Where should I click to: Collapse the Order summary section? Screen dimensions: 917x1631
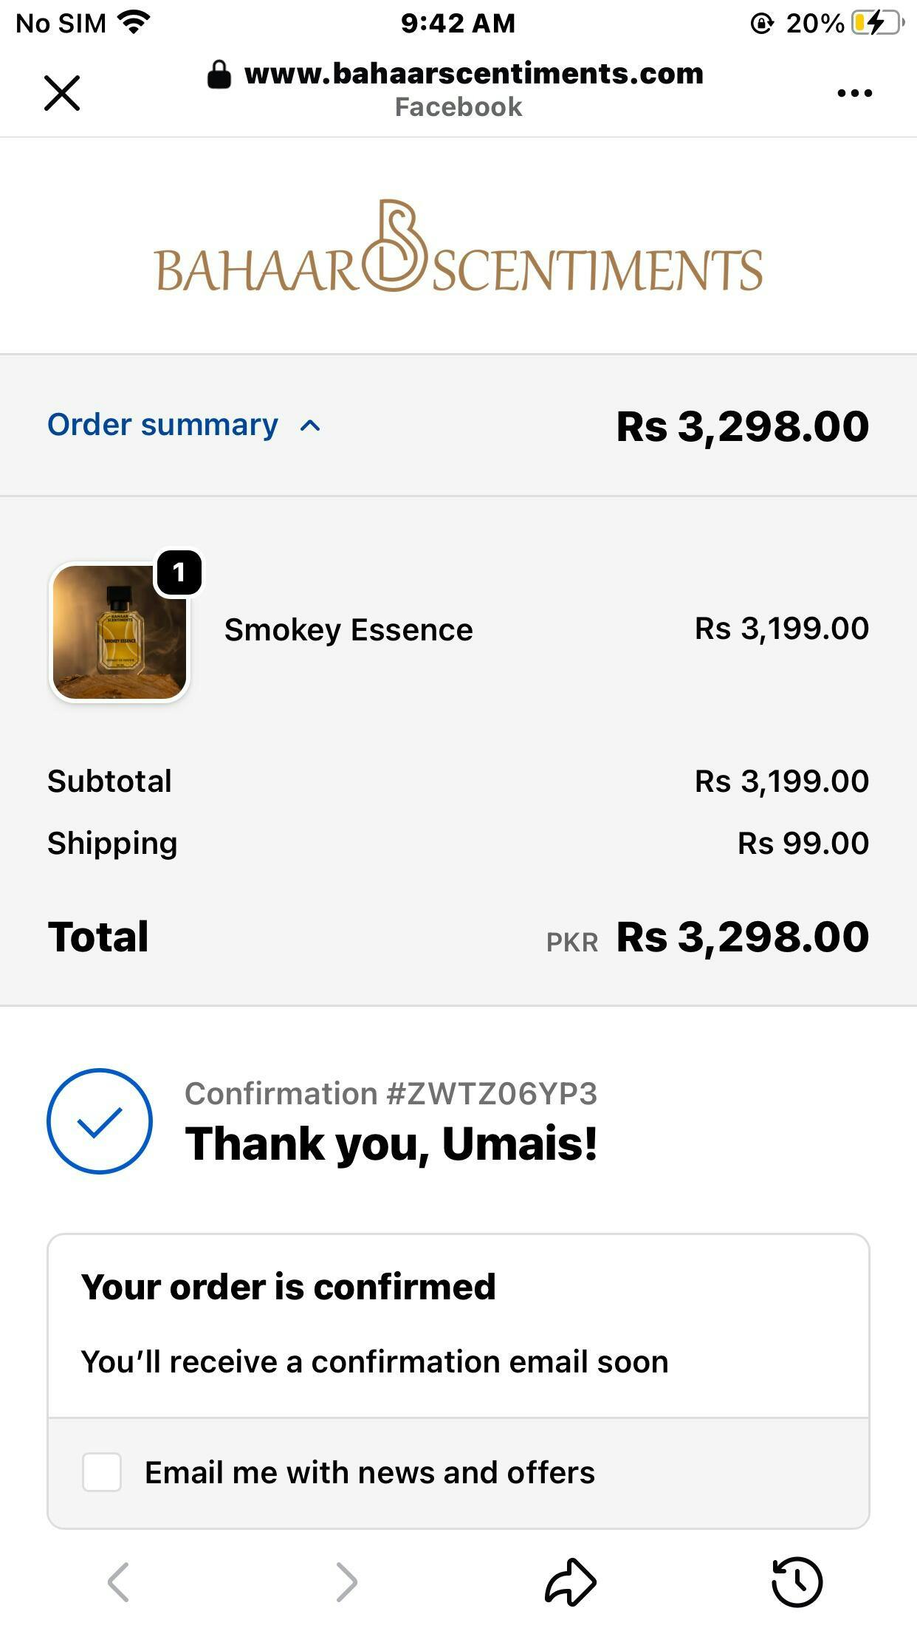pos(162,425)
